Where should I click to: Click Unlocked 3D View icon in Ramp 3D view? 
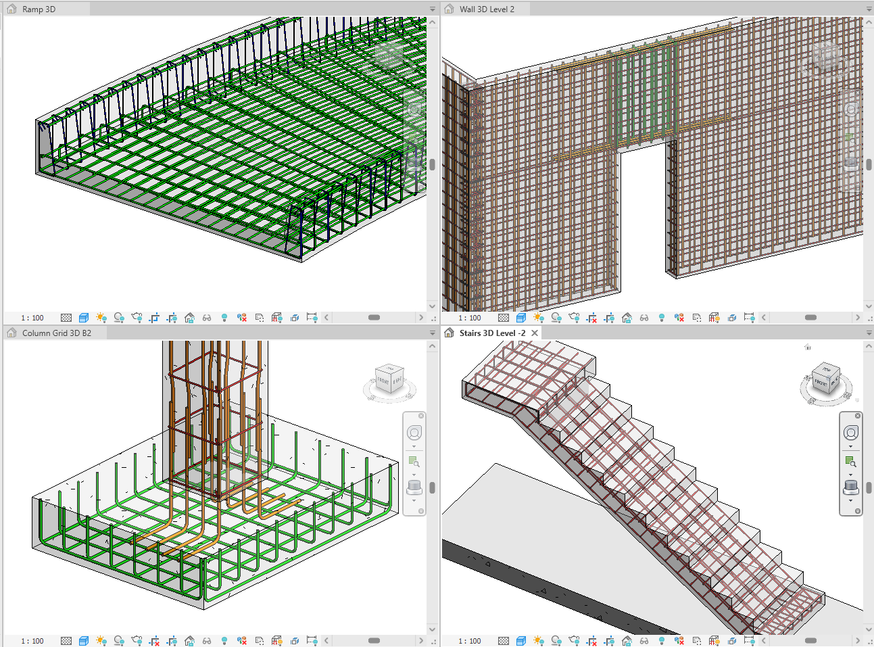tap(189, 318)
